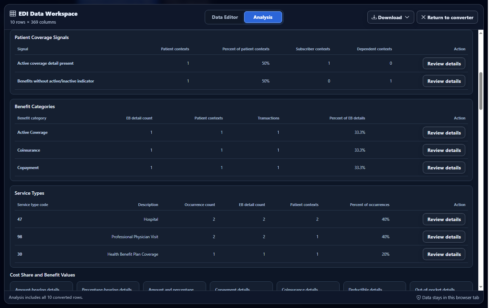493x308 pixels.
Task: Click the EB detail count header in Benefit Categories
Action: point(139,118)
